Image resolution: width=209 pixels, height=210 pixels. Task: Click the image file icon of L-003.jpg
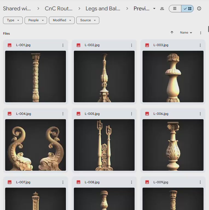147,45
